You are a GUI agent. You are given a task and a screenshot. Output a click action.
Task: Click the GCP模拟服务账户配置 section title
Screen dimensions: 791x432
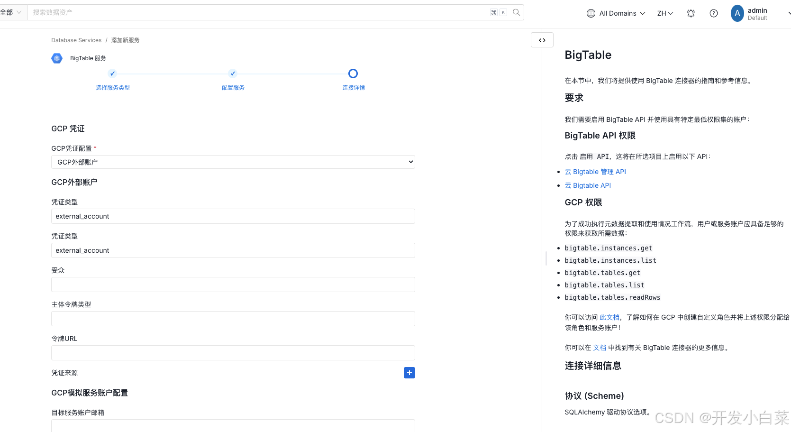pyautogui.click(x=90, y=393)
